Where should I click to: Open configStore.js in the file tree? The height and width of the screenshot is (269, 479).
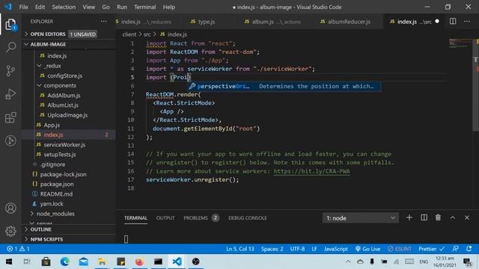65,75
